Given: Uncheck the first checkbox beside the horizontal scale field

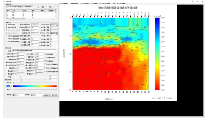Looking at the screenshot, I should pyautogui.click(x=45, y=54).
